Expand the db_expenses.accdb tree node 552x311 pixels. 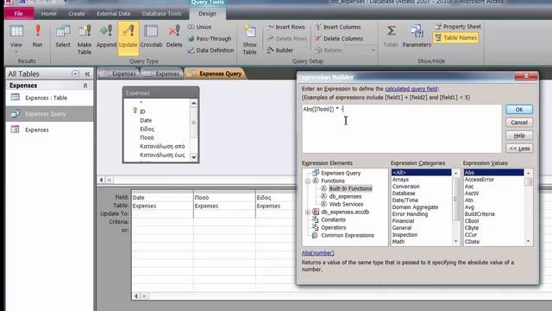[x=308, y=212]
